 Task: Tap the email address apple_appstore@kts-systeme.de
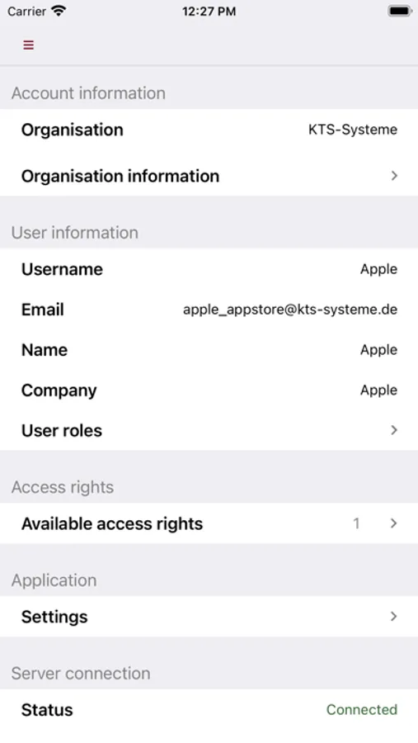tap(290, 310)
